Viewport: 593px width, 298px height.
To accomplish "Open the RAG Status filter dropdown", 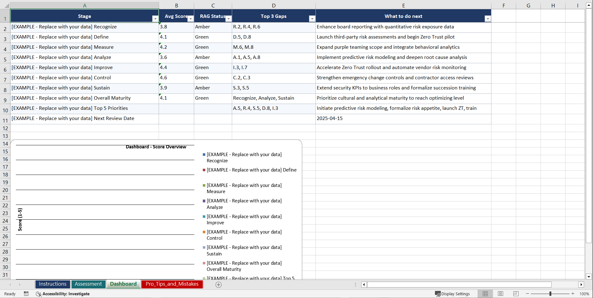I will (x=228, y=19).
